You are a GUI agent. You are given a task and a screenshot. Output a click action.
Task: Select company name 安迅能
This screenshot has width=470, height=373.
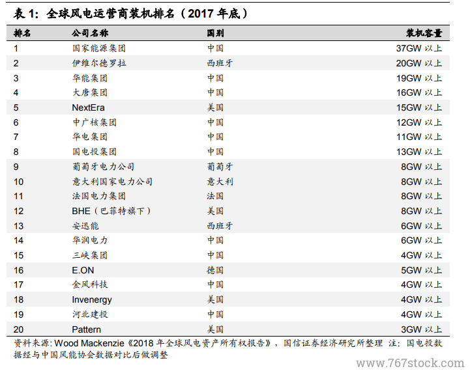coord(85,226)
